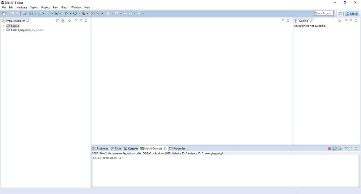Click Collapse All in Project Explorer
The height and width of the screenshot is (194, 361).
[58, 21]
